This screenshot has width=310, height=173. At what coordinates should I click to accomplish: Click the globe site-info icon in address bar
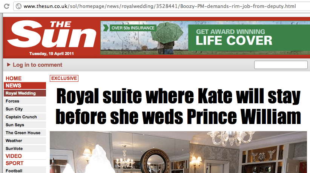click(x=18, y=6)
